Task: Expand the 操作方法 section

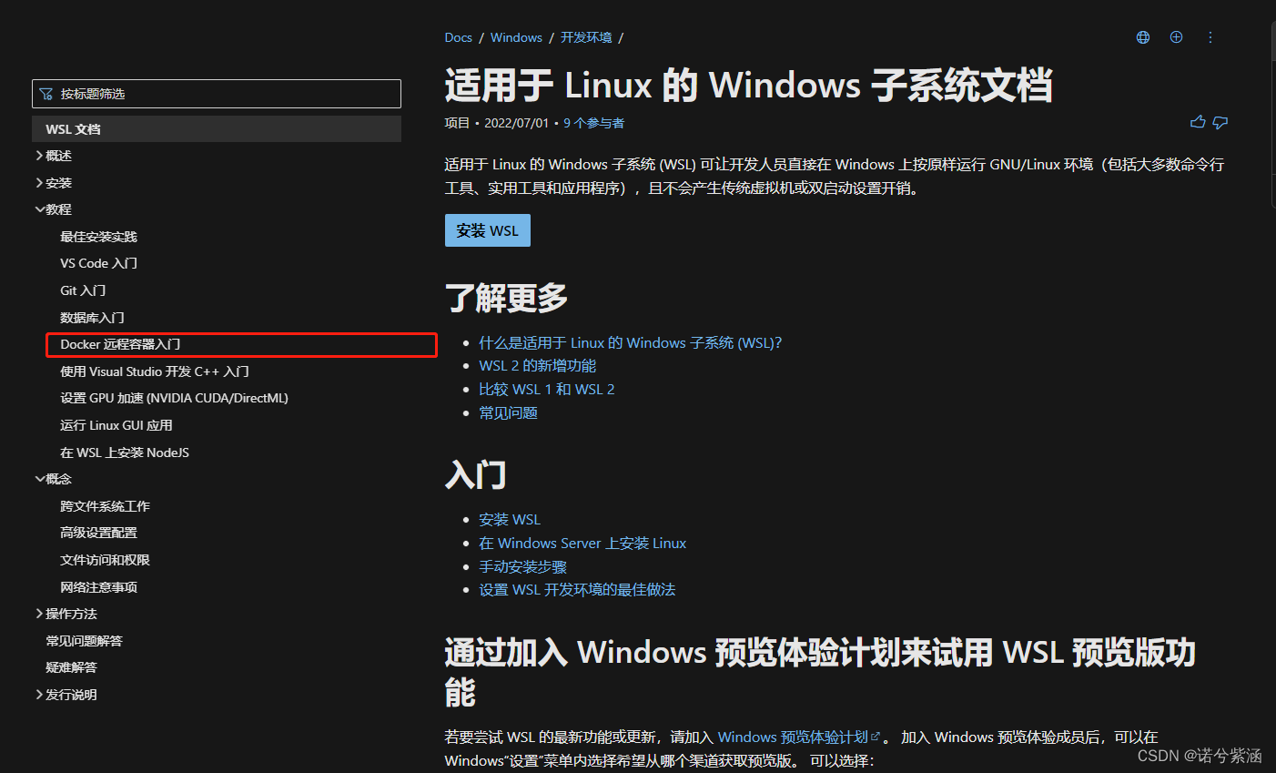Action: pyautogui.click(x=66, y=614)
